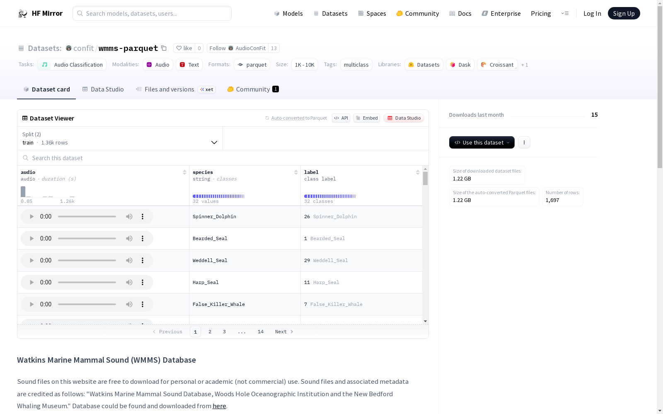The height and width of the screenshot is (414, 663).
Task: Play audio in the Harp_Seal row
Action: pyautogui.click(x=31, y=282)
